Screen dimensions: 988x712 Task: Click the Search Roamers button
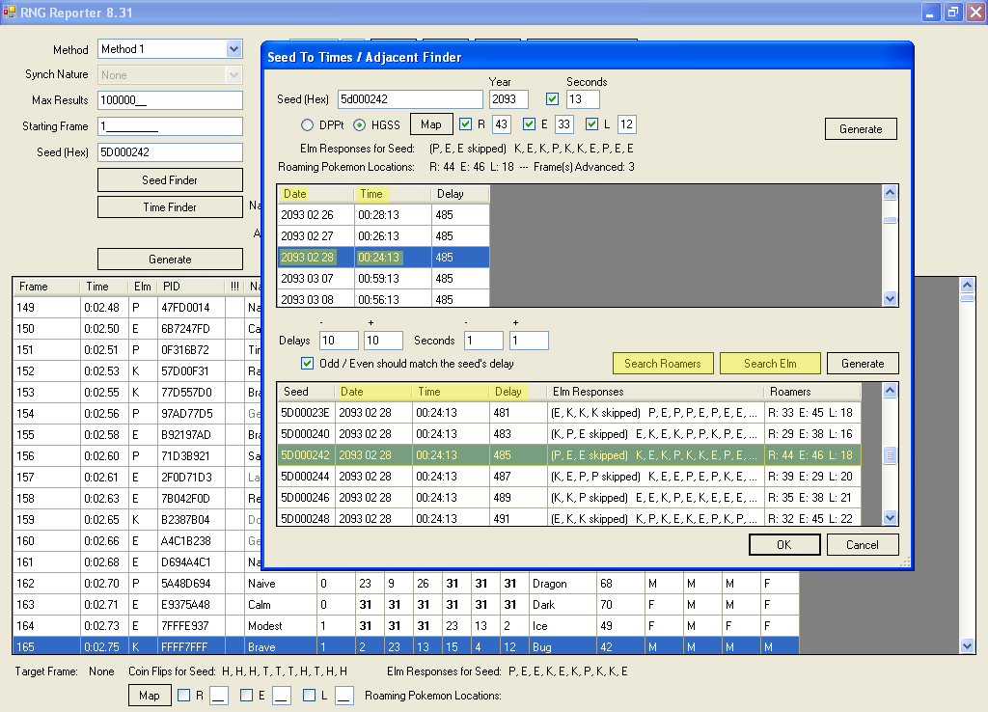[x=662, y=364]
